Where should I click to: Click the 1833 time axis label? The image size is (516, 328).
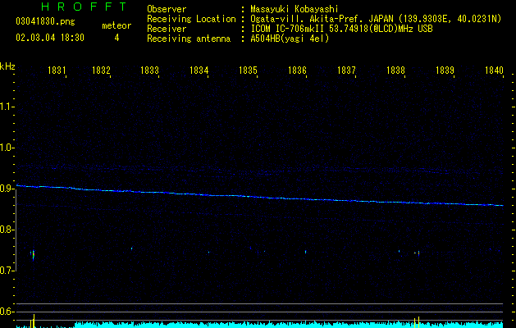[x=150, y=70]
